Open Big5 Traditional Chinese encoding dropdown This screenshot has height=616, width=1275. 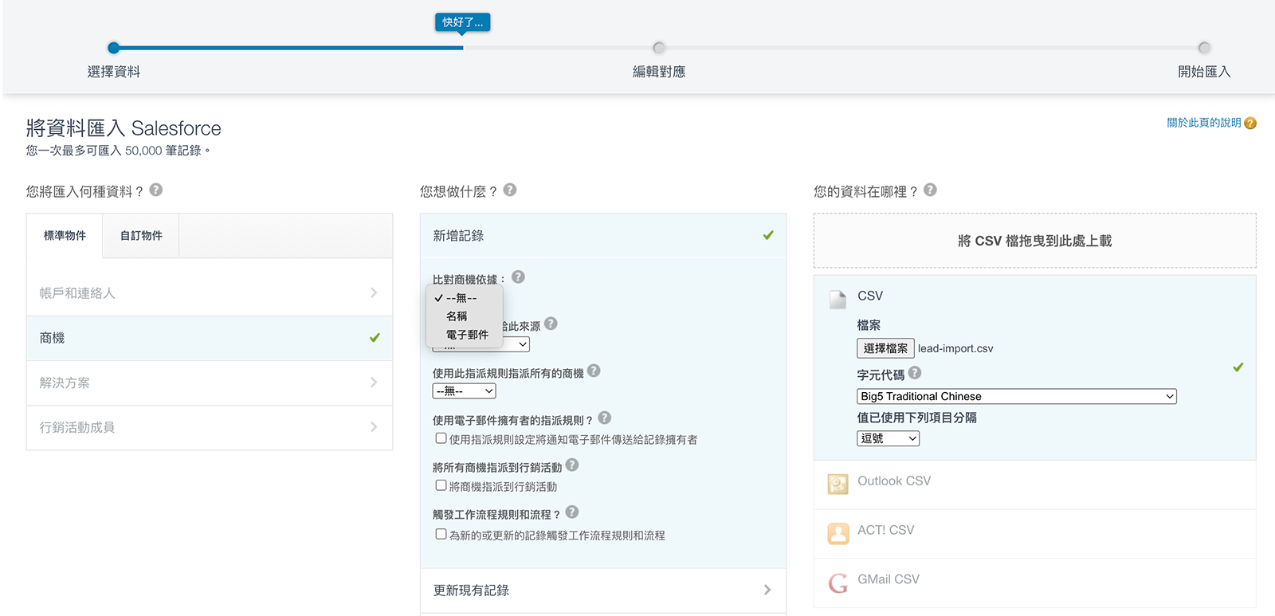pyautogui.click(x=1017, y=396)
